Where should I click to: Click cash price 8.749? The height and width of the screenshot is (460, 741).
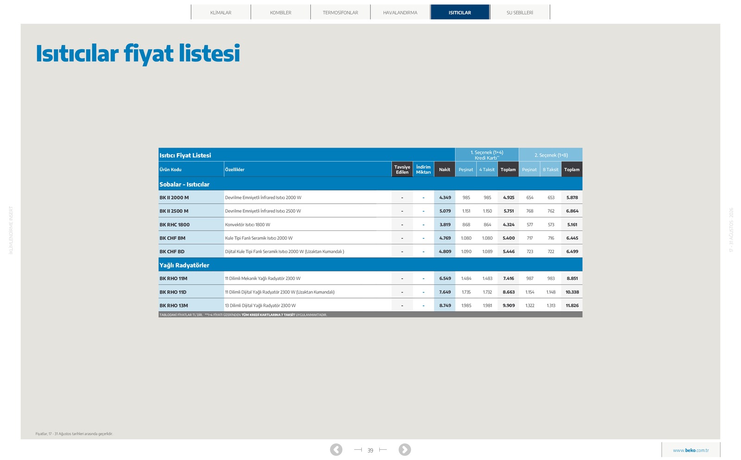[445, 305]
